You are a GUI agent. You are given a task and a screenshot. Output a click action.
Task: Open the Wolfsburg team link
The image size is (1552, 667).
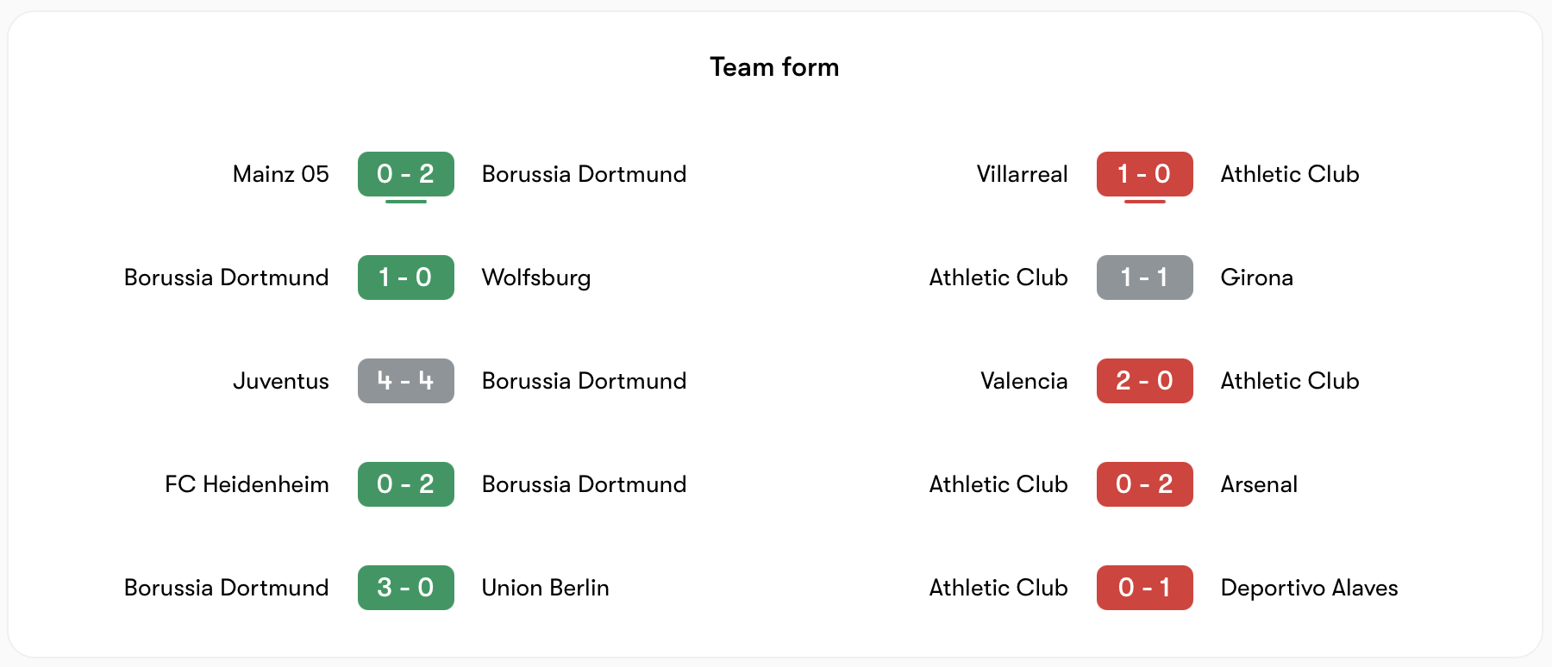[x=536, y=277]
